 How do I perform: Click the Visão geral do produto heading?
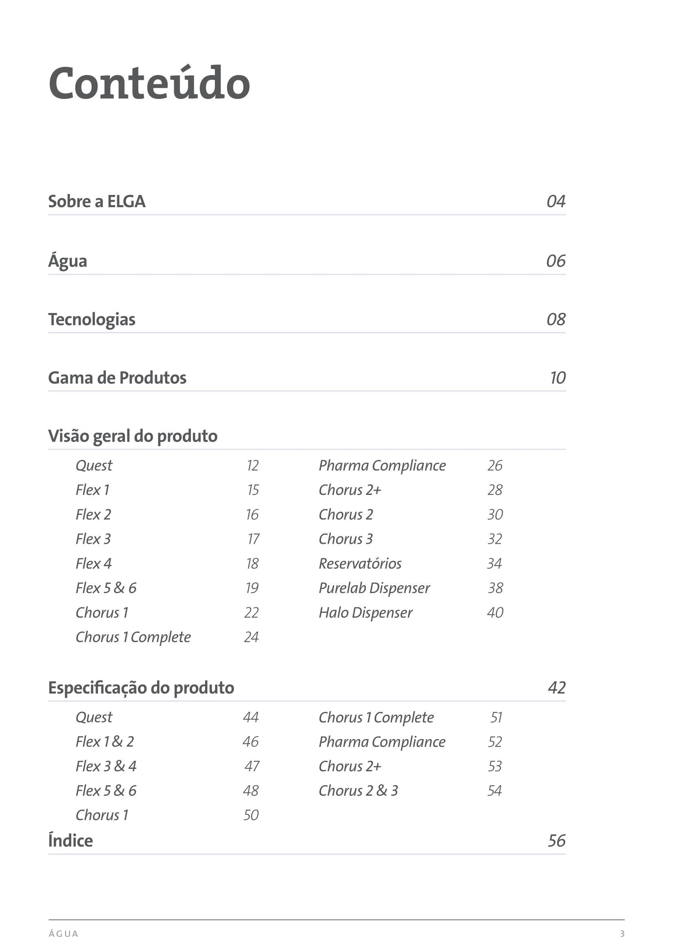pyautogui.click(x=133, y=436)
